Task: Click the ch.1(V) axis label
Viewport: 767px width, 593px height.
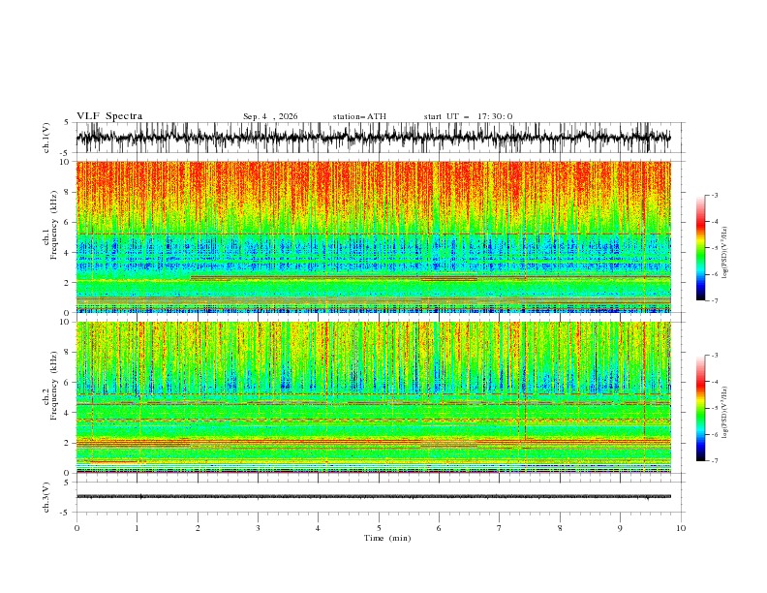Action: pos(46,138)
